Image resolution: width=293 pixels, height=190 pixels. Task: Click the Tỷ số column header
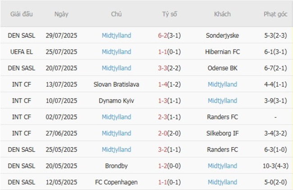coord(169,14)
